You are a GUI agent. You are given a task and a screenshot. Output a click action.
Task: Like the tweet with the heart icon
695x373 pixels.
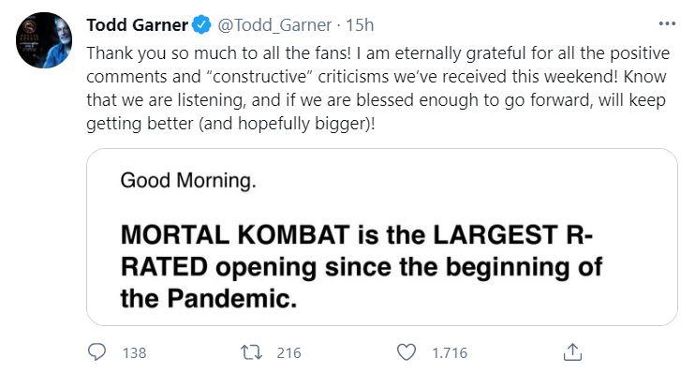point(406,352)
